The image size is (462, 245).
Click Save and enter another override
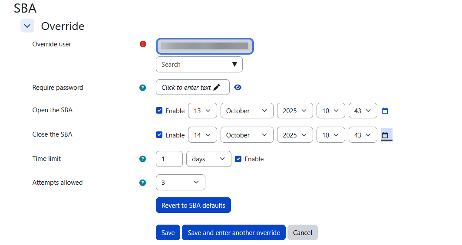click(x=234, y=232)
